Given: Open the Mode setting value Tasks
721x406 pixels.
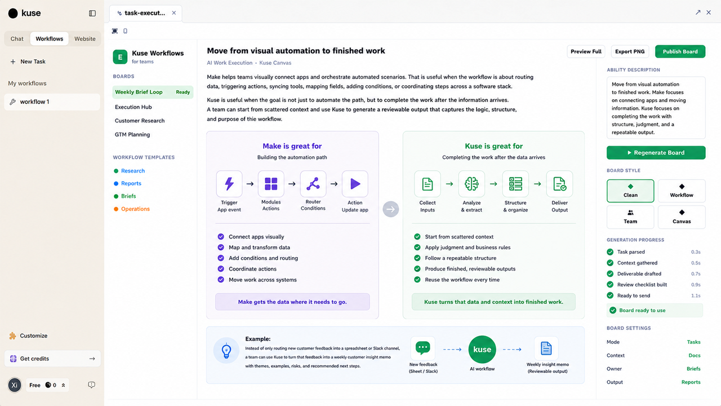Looking at the screenshot, I should [x=693, y=342].
